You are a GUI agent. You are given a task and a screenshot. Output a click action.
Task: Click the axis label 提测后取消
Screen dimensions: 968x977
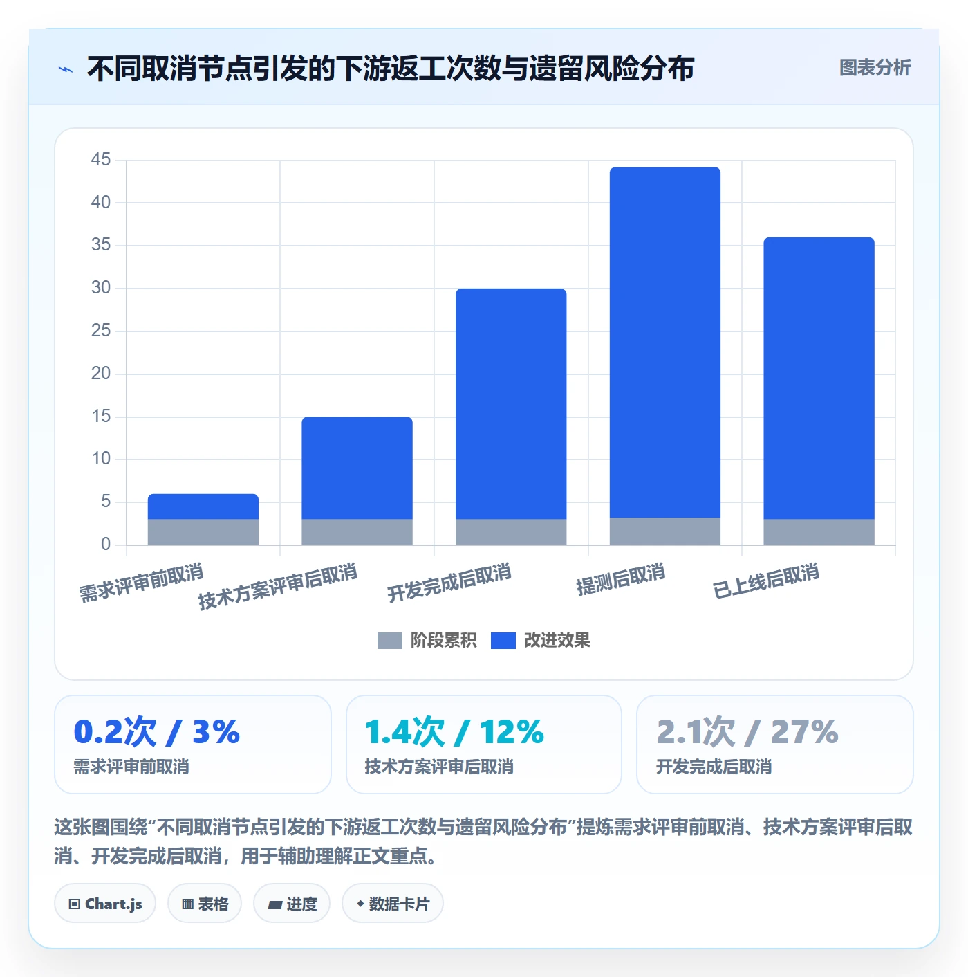tap(621, 580)
